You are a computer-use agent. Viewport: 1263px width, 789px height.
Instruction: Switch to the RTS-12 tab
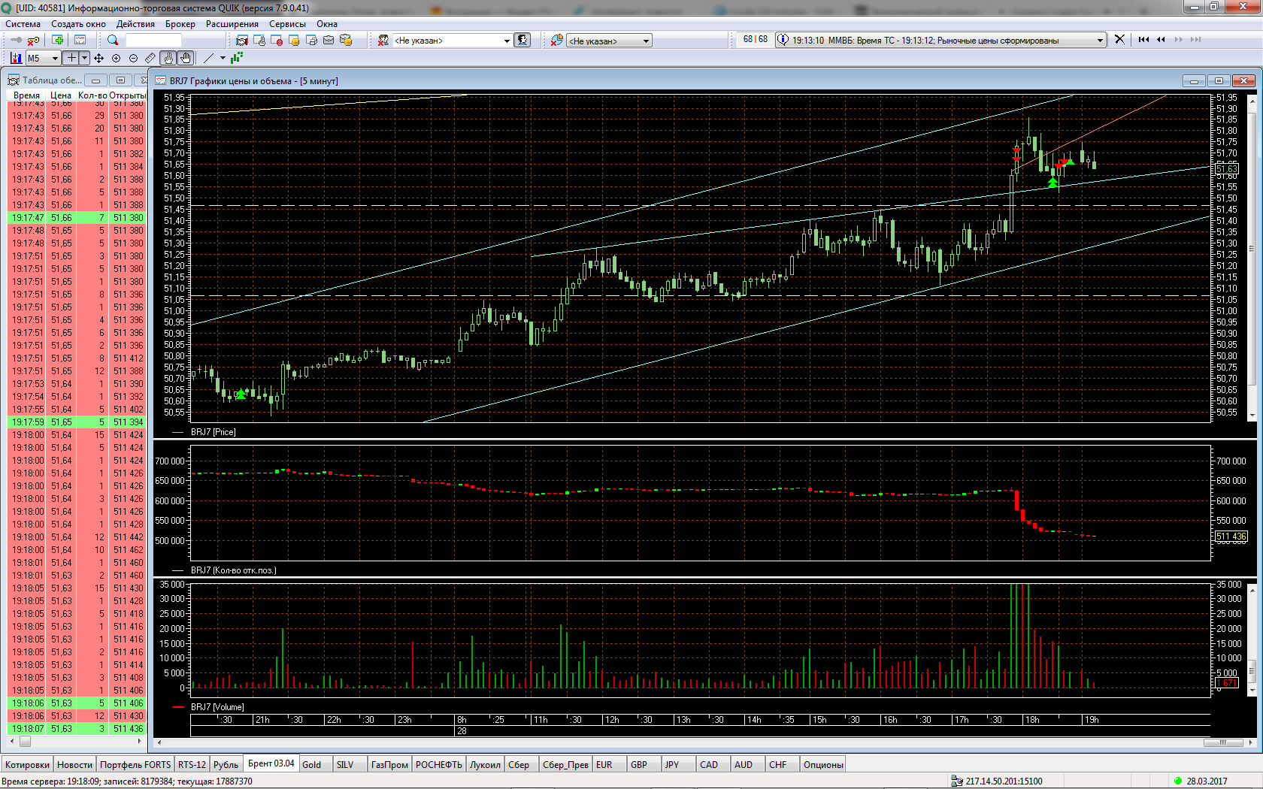192,764
